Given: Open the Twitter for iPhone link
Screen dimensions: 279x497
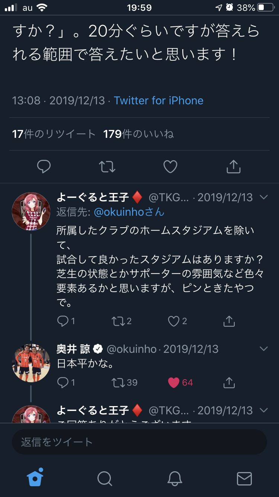Looking at the screenshot, I should point(158,101).
